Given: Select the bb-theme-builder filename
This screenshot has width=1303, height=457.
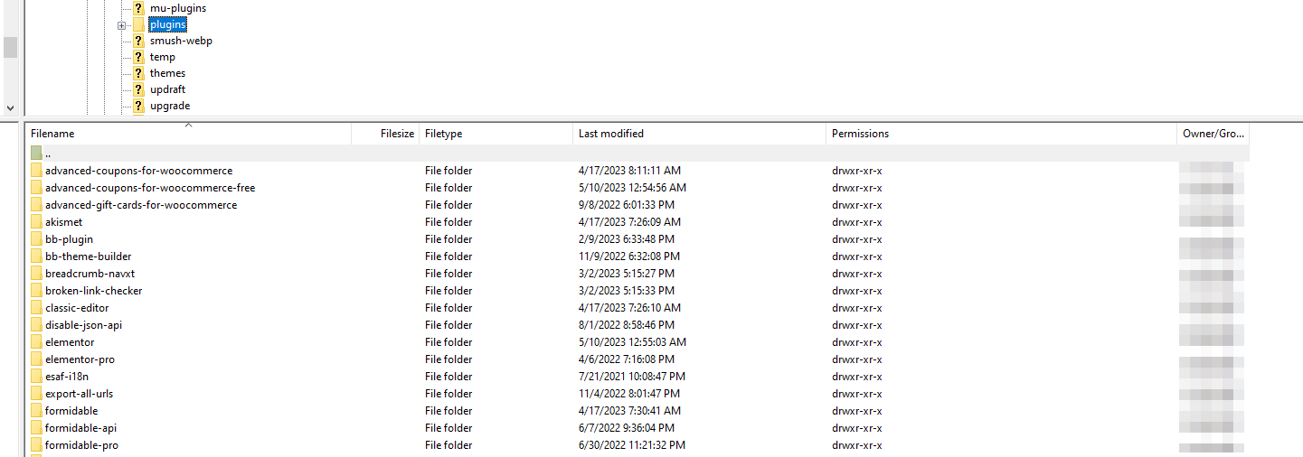Looking at the screenshot, I should pos(89,256).
